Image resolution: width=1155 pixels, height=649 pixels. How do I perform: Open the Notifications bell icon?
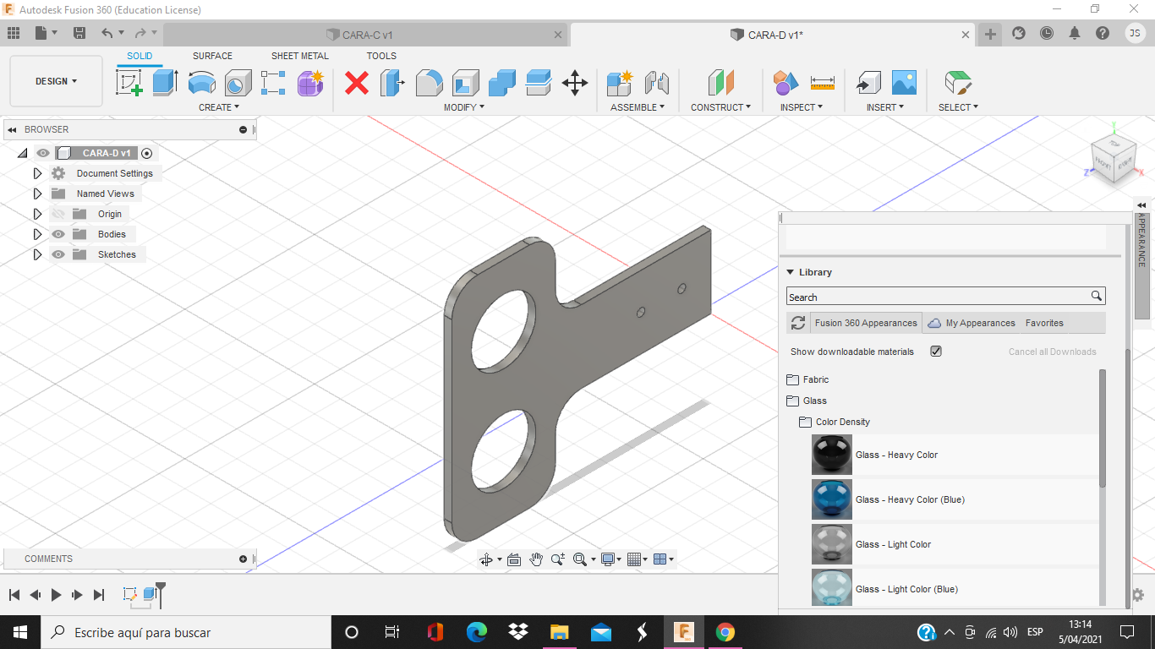[1075, 33]
